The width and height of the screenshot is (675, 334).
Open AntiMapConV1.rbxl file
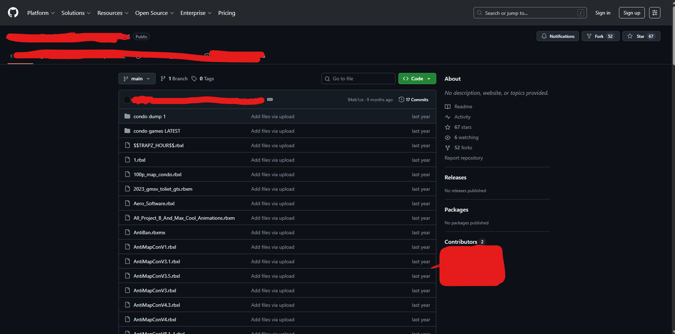[x=155, y=247]
